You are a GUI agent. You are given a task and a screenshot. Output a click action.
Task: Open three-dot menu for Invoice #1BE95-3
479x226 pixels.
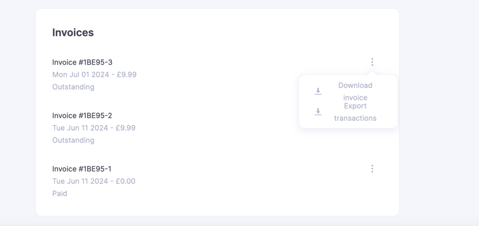coord(372,62)
